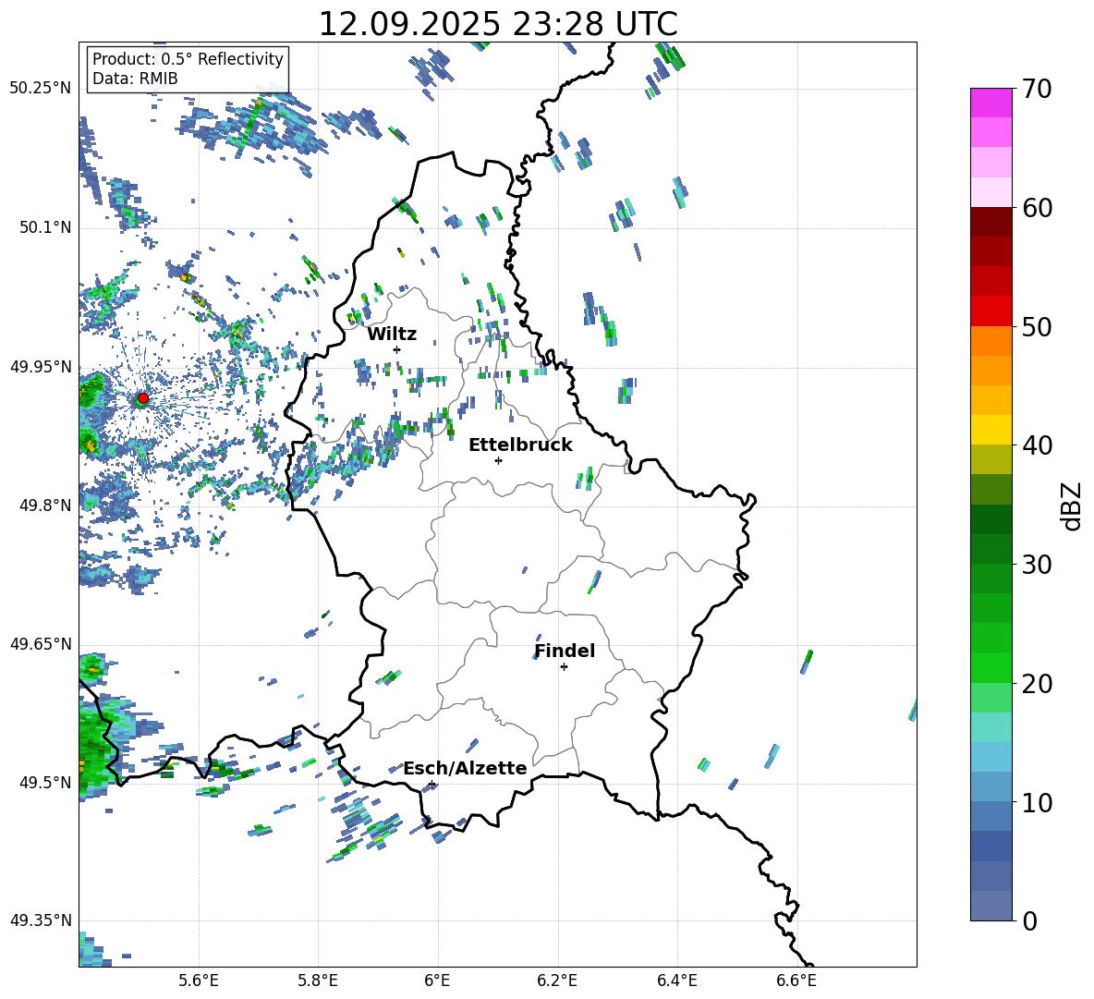Click the longitude label 5.8°E
Viewport: 1094px width, 999px height.
coord(318,981)
